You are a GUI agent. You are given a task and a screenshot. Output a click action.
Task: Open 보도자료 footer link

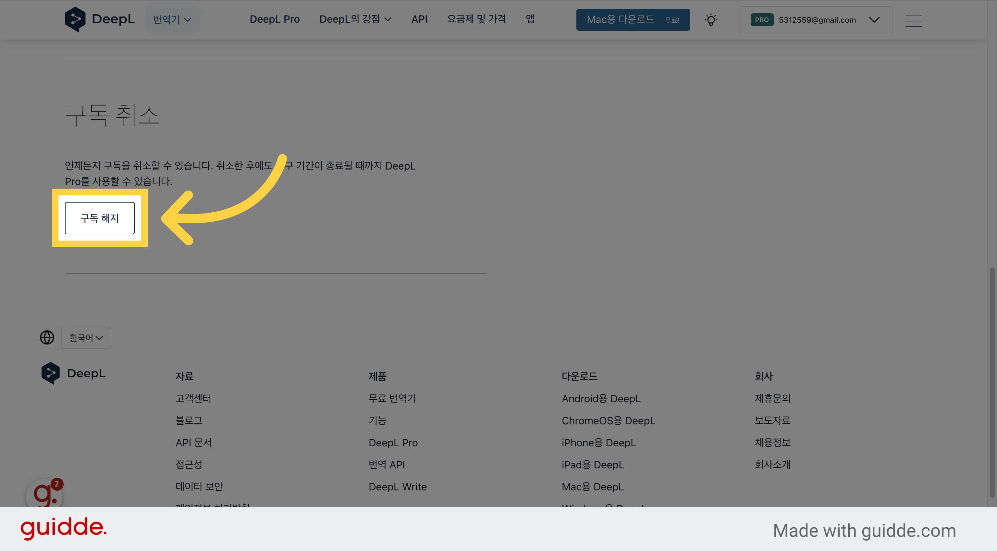pos(772,420)
